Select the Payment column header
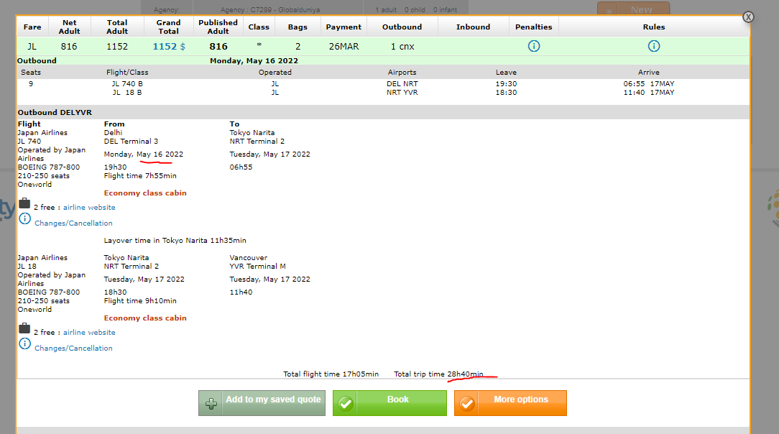Image resolution: width=779 pixels, height=434 pixels. tap(344, 27)
